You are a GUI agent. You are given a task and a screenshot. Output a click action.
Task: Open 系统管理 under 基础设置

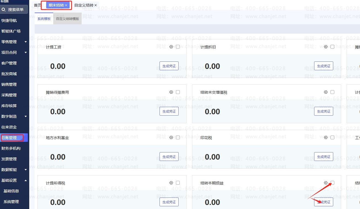[11, 202]
